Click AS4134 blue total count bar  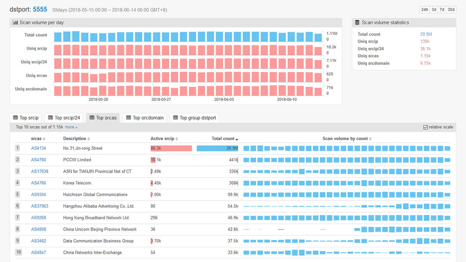(217, 148)
